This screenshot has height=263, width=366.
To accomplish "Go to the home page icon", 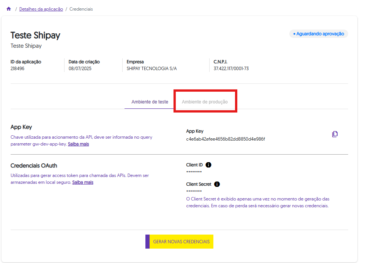I will (x=9, y=9).
